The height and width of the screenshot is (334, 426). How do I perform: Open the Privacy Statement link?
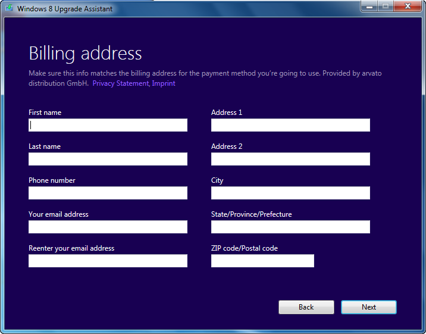[121, 83]
